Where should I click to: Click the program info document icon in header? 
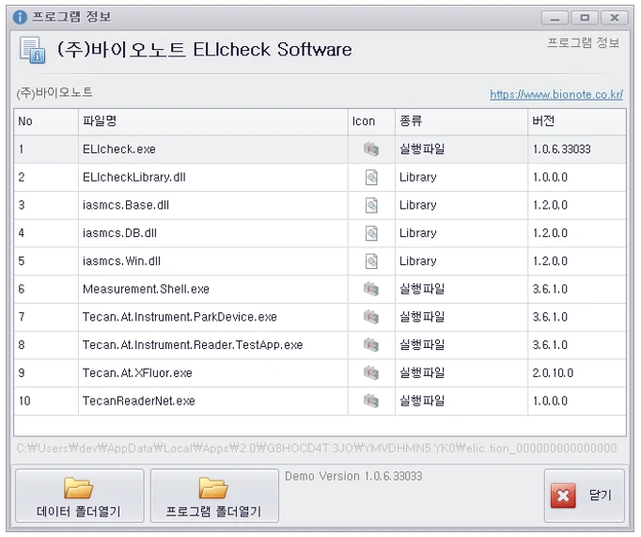pyautogui.click(x=32, y=50)
